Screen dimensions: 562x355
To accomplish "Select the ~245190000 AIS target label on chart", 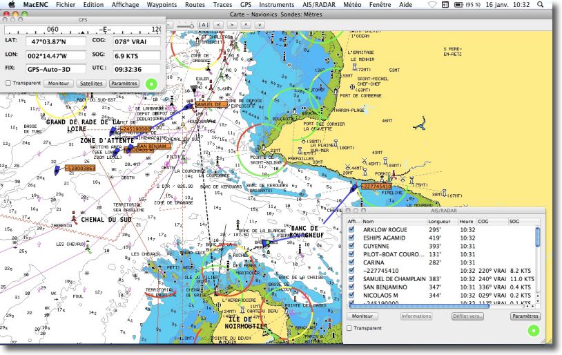I will pyautogui.click(x=135, y=129).
